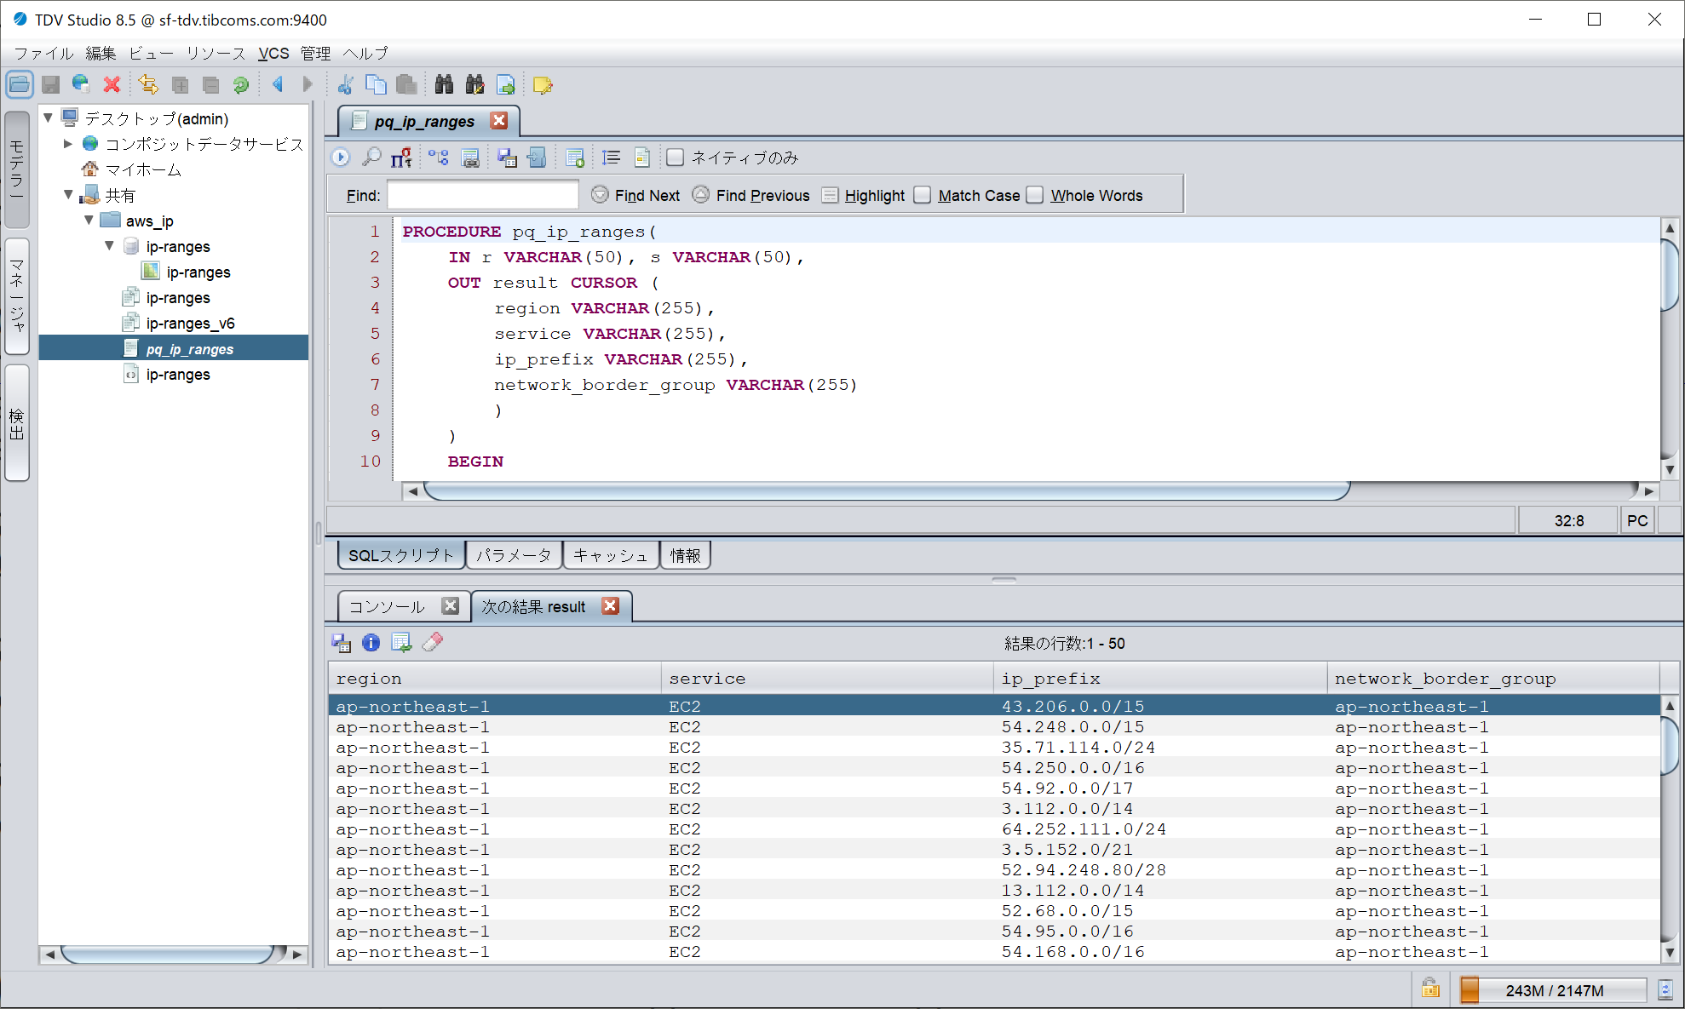Open the 編集 menu
The height and width of the screenshot is (1009, 1685).
[101, 53]
